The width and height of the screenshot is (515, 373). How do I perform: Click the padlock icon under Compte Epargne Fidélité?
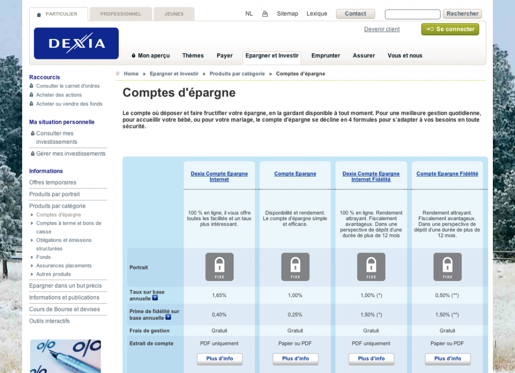click(x=447, y=266)
